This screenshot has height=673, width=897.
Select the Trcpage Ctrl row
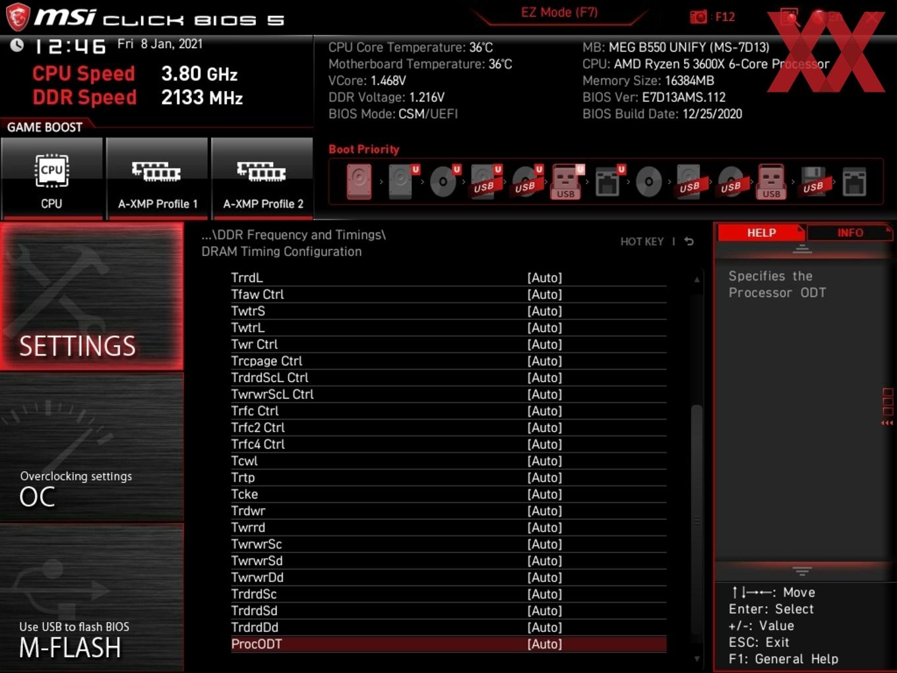448,361
